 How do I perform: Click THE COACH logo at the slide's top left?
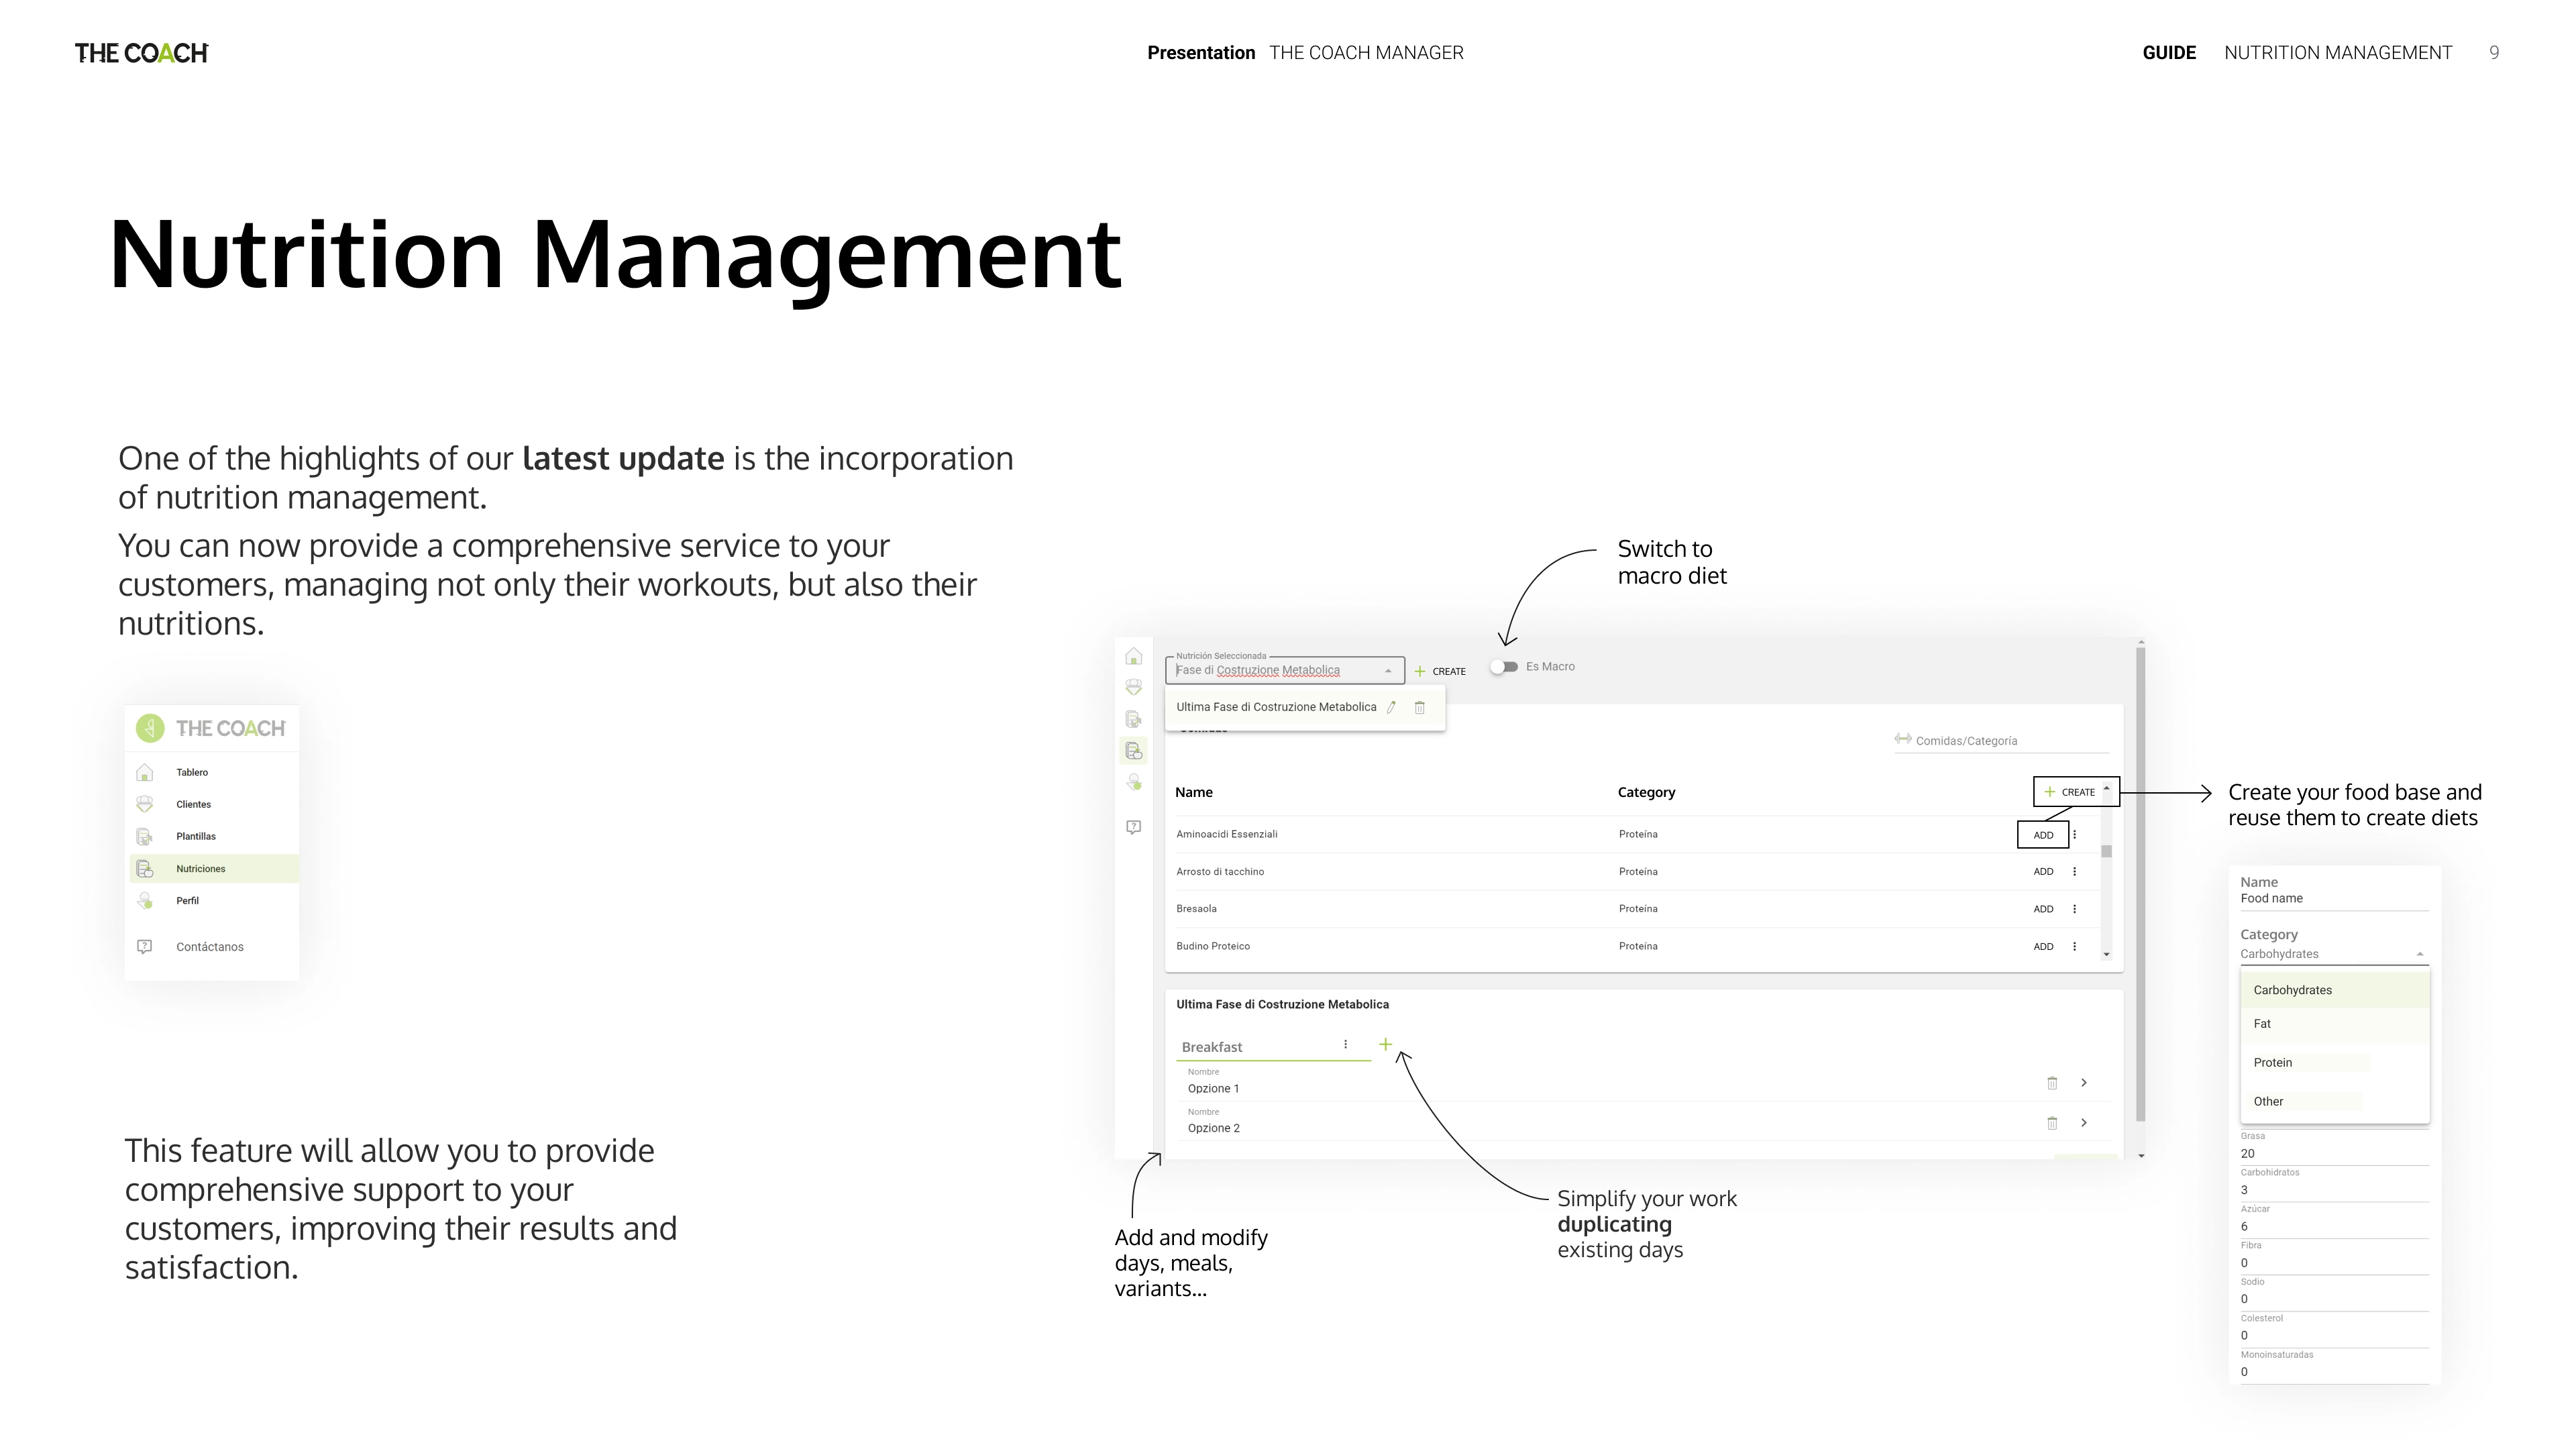[x=141, y=53]
